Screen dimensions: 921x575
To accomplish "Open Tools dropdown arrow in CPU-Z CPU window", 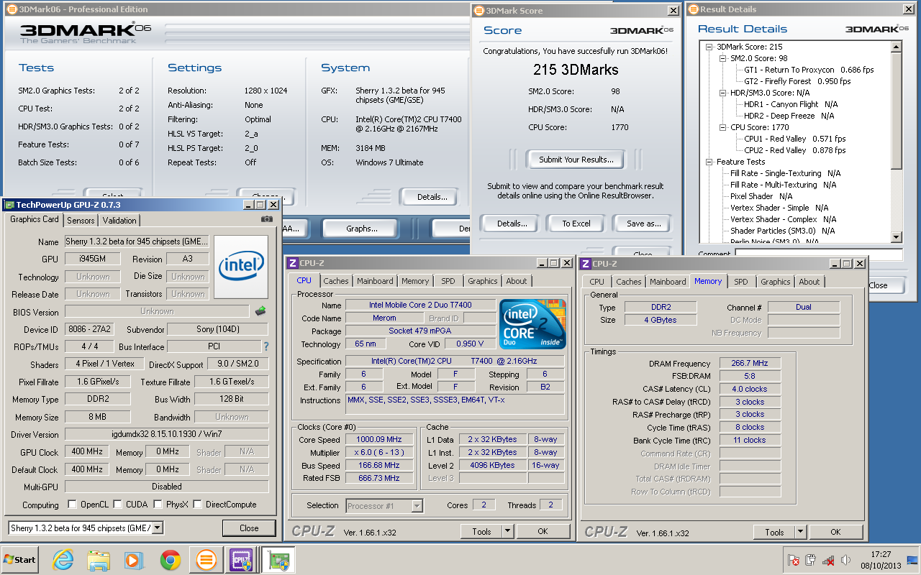I will (x=507, y=531).
